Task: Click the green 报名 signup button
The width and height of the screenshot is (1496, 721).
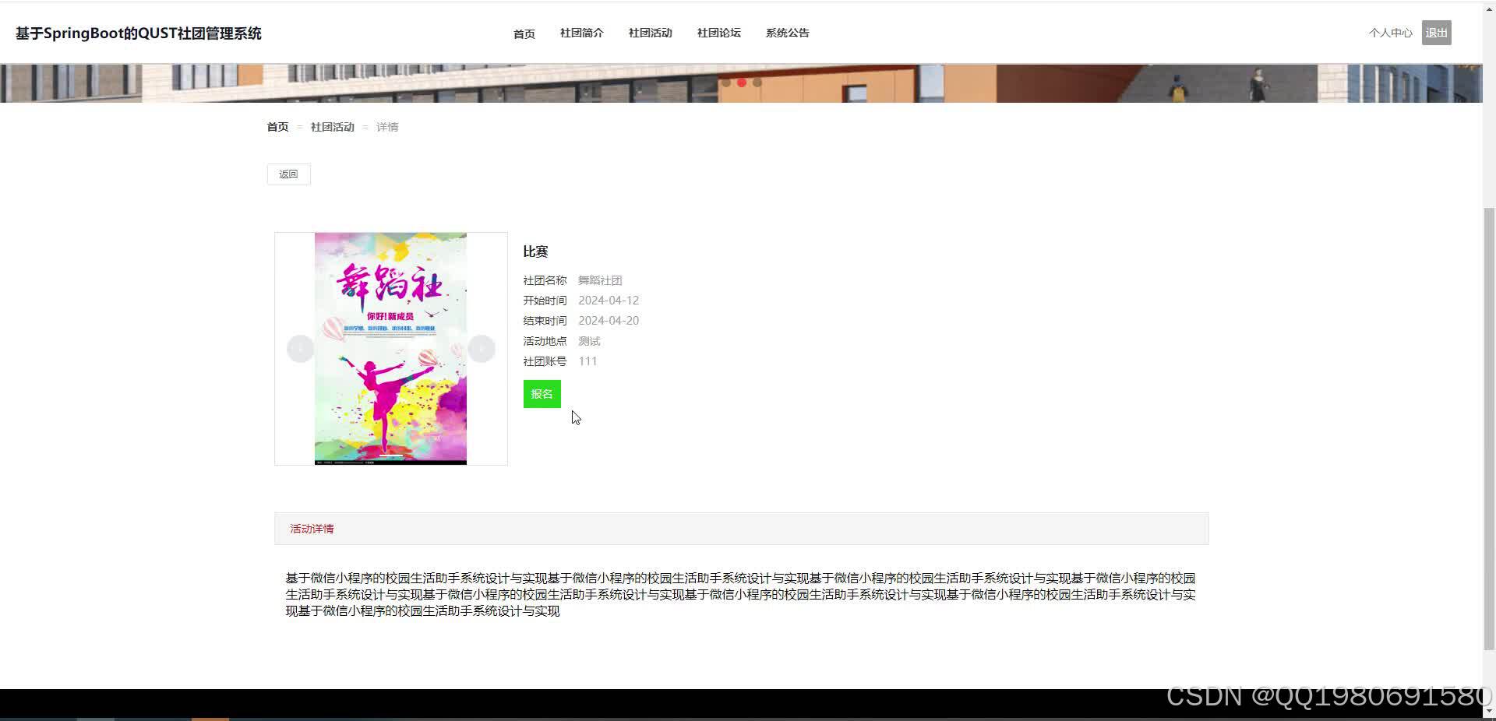Action: (x=541, y=394)
